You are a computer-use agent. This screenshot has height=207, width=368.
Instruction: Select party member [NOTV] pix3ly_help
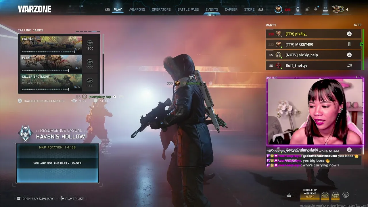(314, 55)
